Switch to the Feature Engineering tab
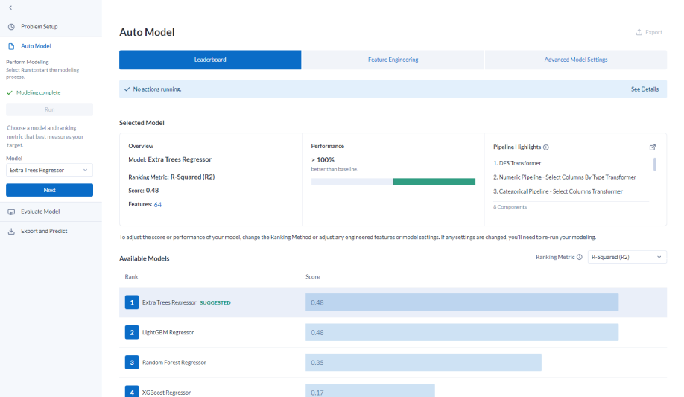 click(x=393, y=60)
